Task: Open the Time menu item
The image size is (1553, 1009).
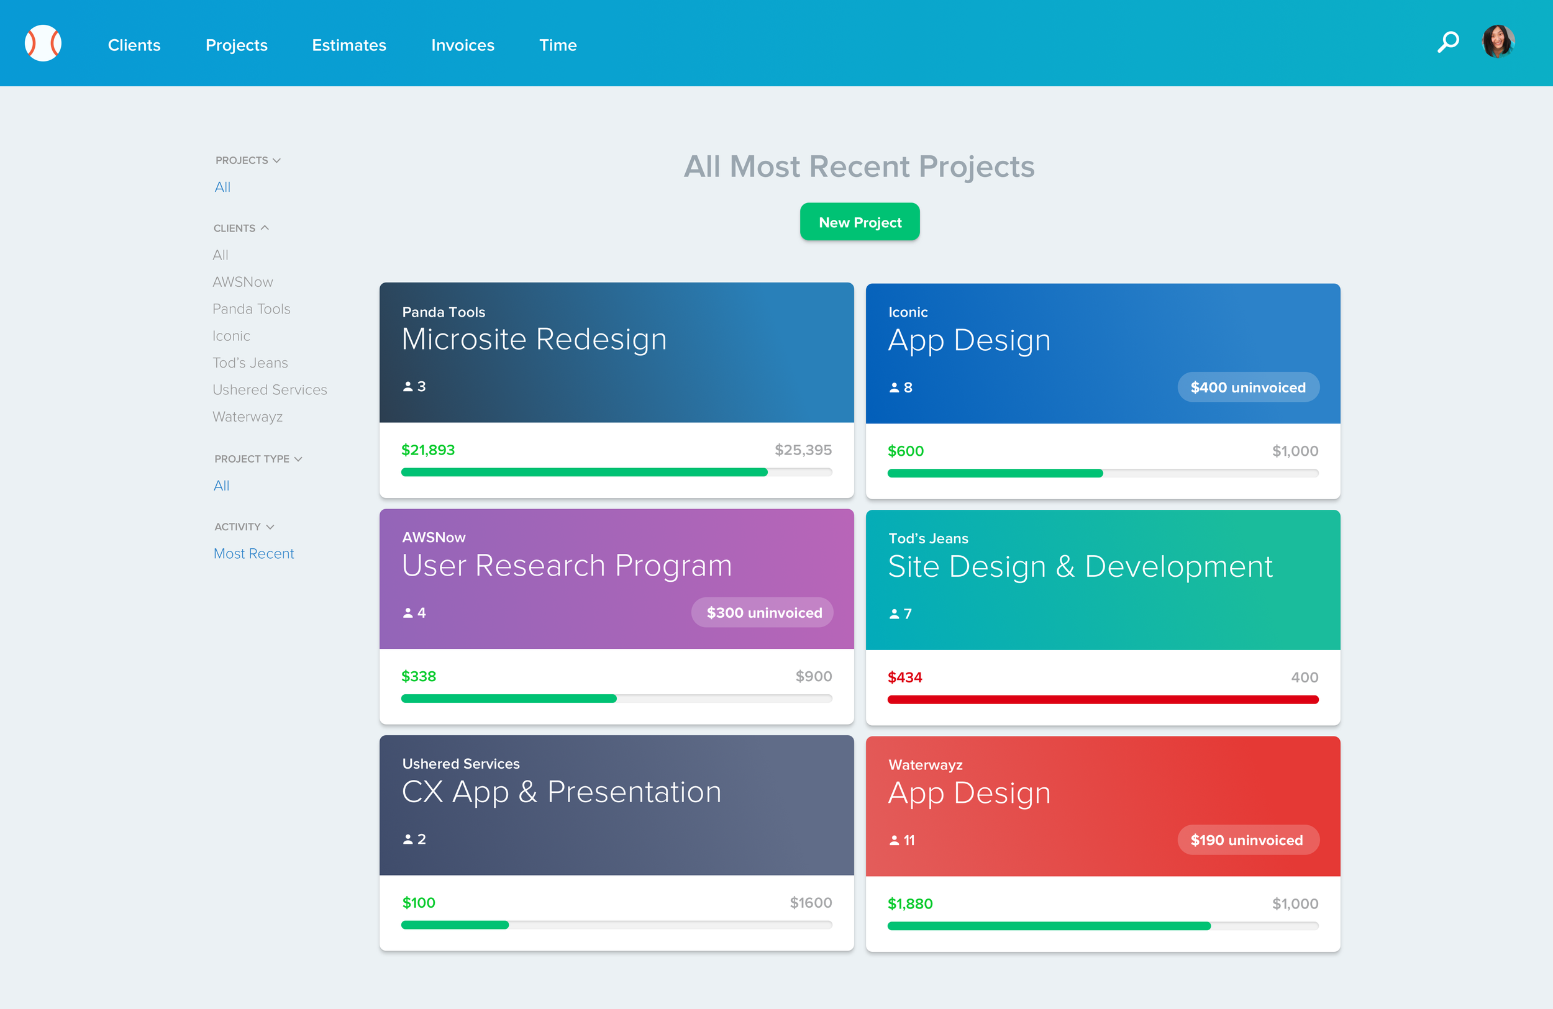Action: pos(558,45)
